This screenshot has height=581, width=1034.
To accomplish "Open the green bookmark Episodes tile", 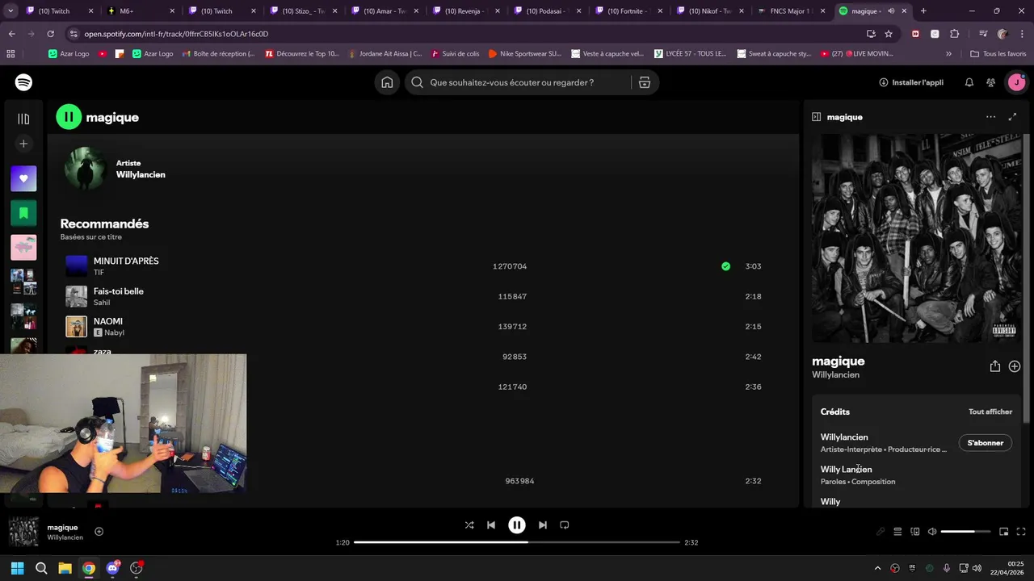I will [23, 213].
